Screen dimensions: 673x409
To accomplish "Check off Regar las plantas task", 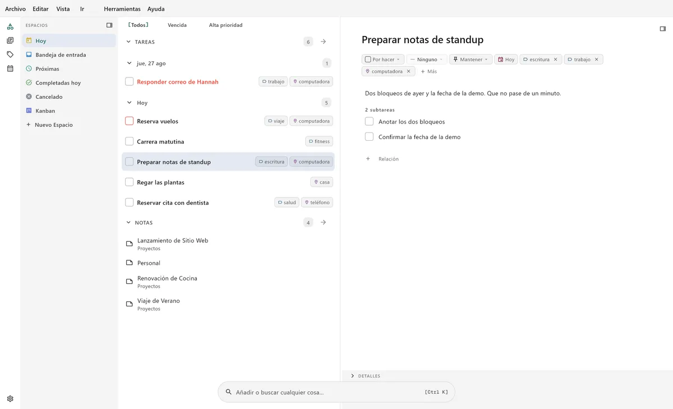I will [x=130, y=182].
